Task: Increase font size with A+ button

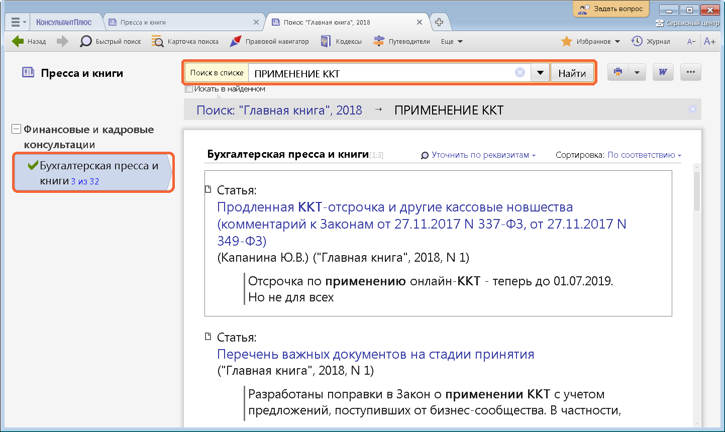Action: tap(710, 42)
